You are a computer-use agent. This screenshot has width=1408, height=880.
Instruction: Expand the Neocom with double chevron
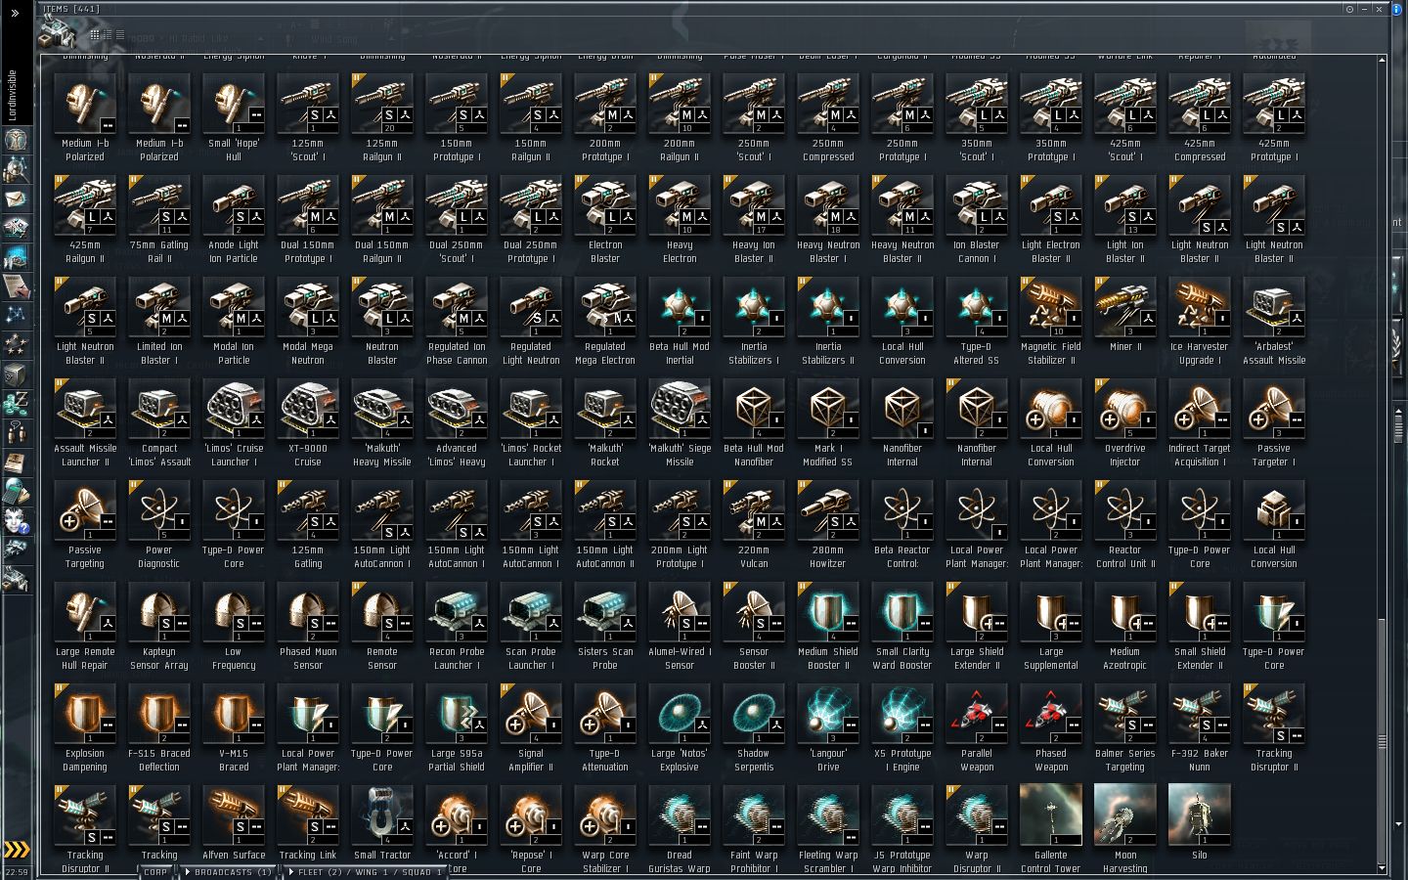(15, 13)
